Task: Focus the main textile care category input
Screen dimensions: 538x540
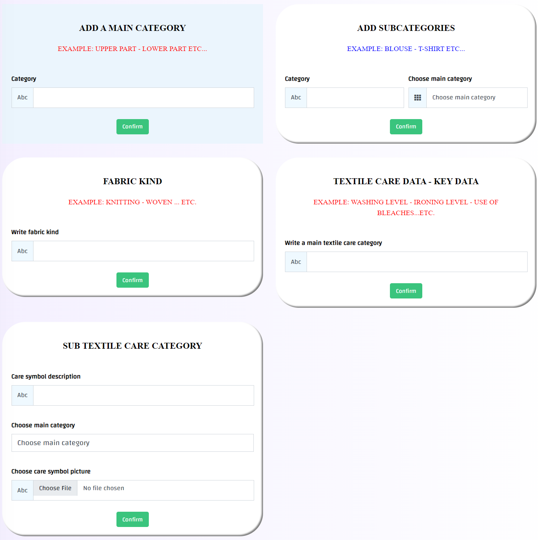Action: 417,262
